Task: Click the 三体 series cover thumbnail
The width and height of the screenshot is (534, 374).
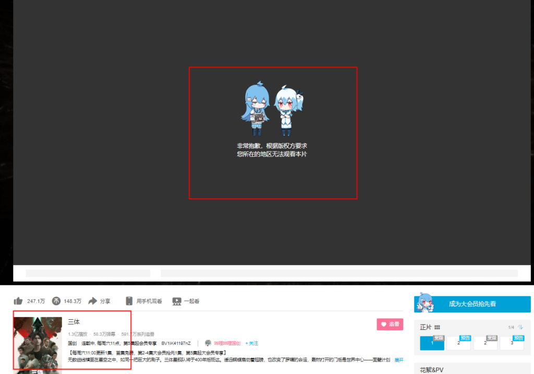Action: click(x=38, y=344)
